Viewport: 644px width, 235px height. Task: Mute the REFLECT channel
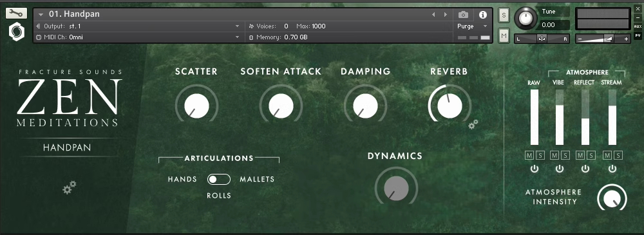point(581,155)
